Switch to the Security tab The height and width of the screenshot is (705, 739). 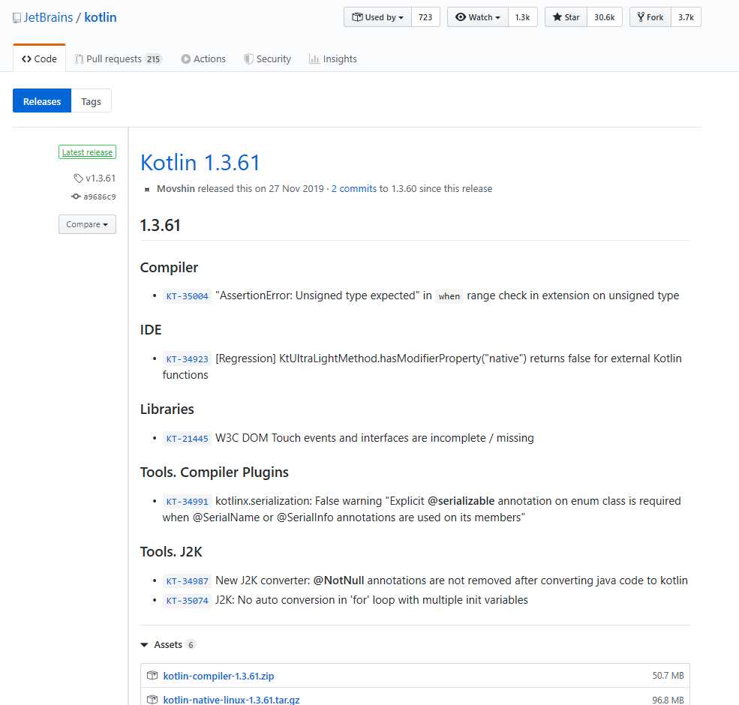click(x=267, y=59)
